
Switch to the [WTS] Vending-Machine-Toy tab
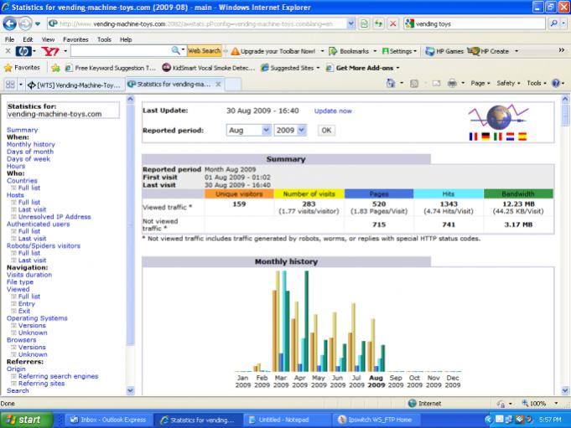[75, 85]
